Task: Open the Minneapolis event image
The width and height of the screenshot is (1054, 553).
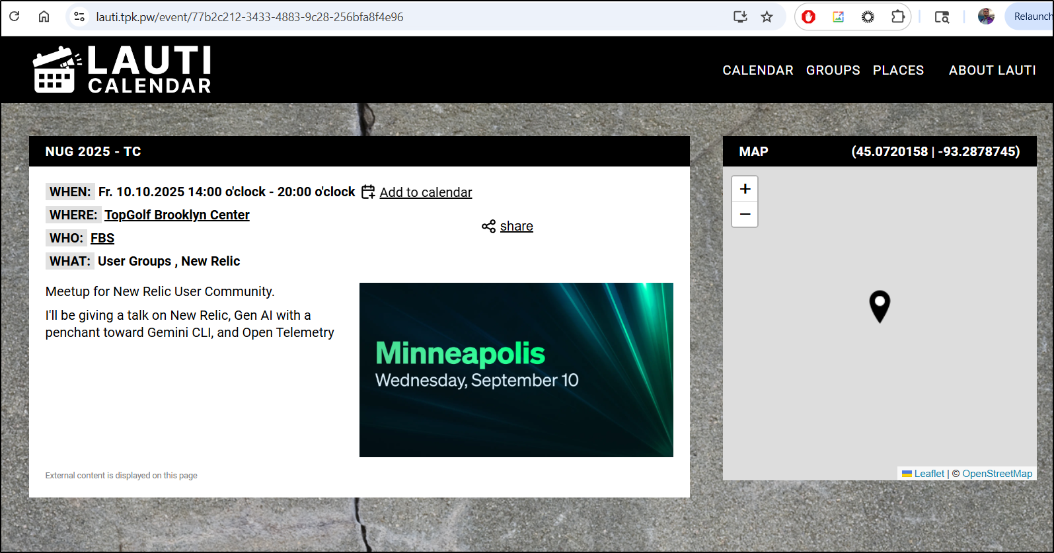Action: (516, 370)
